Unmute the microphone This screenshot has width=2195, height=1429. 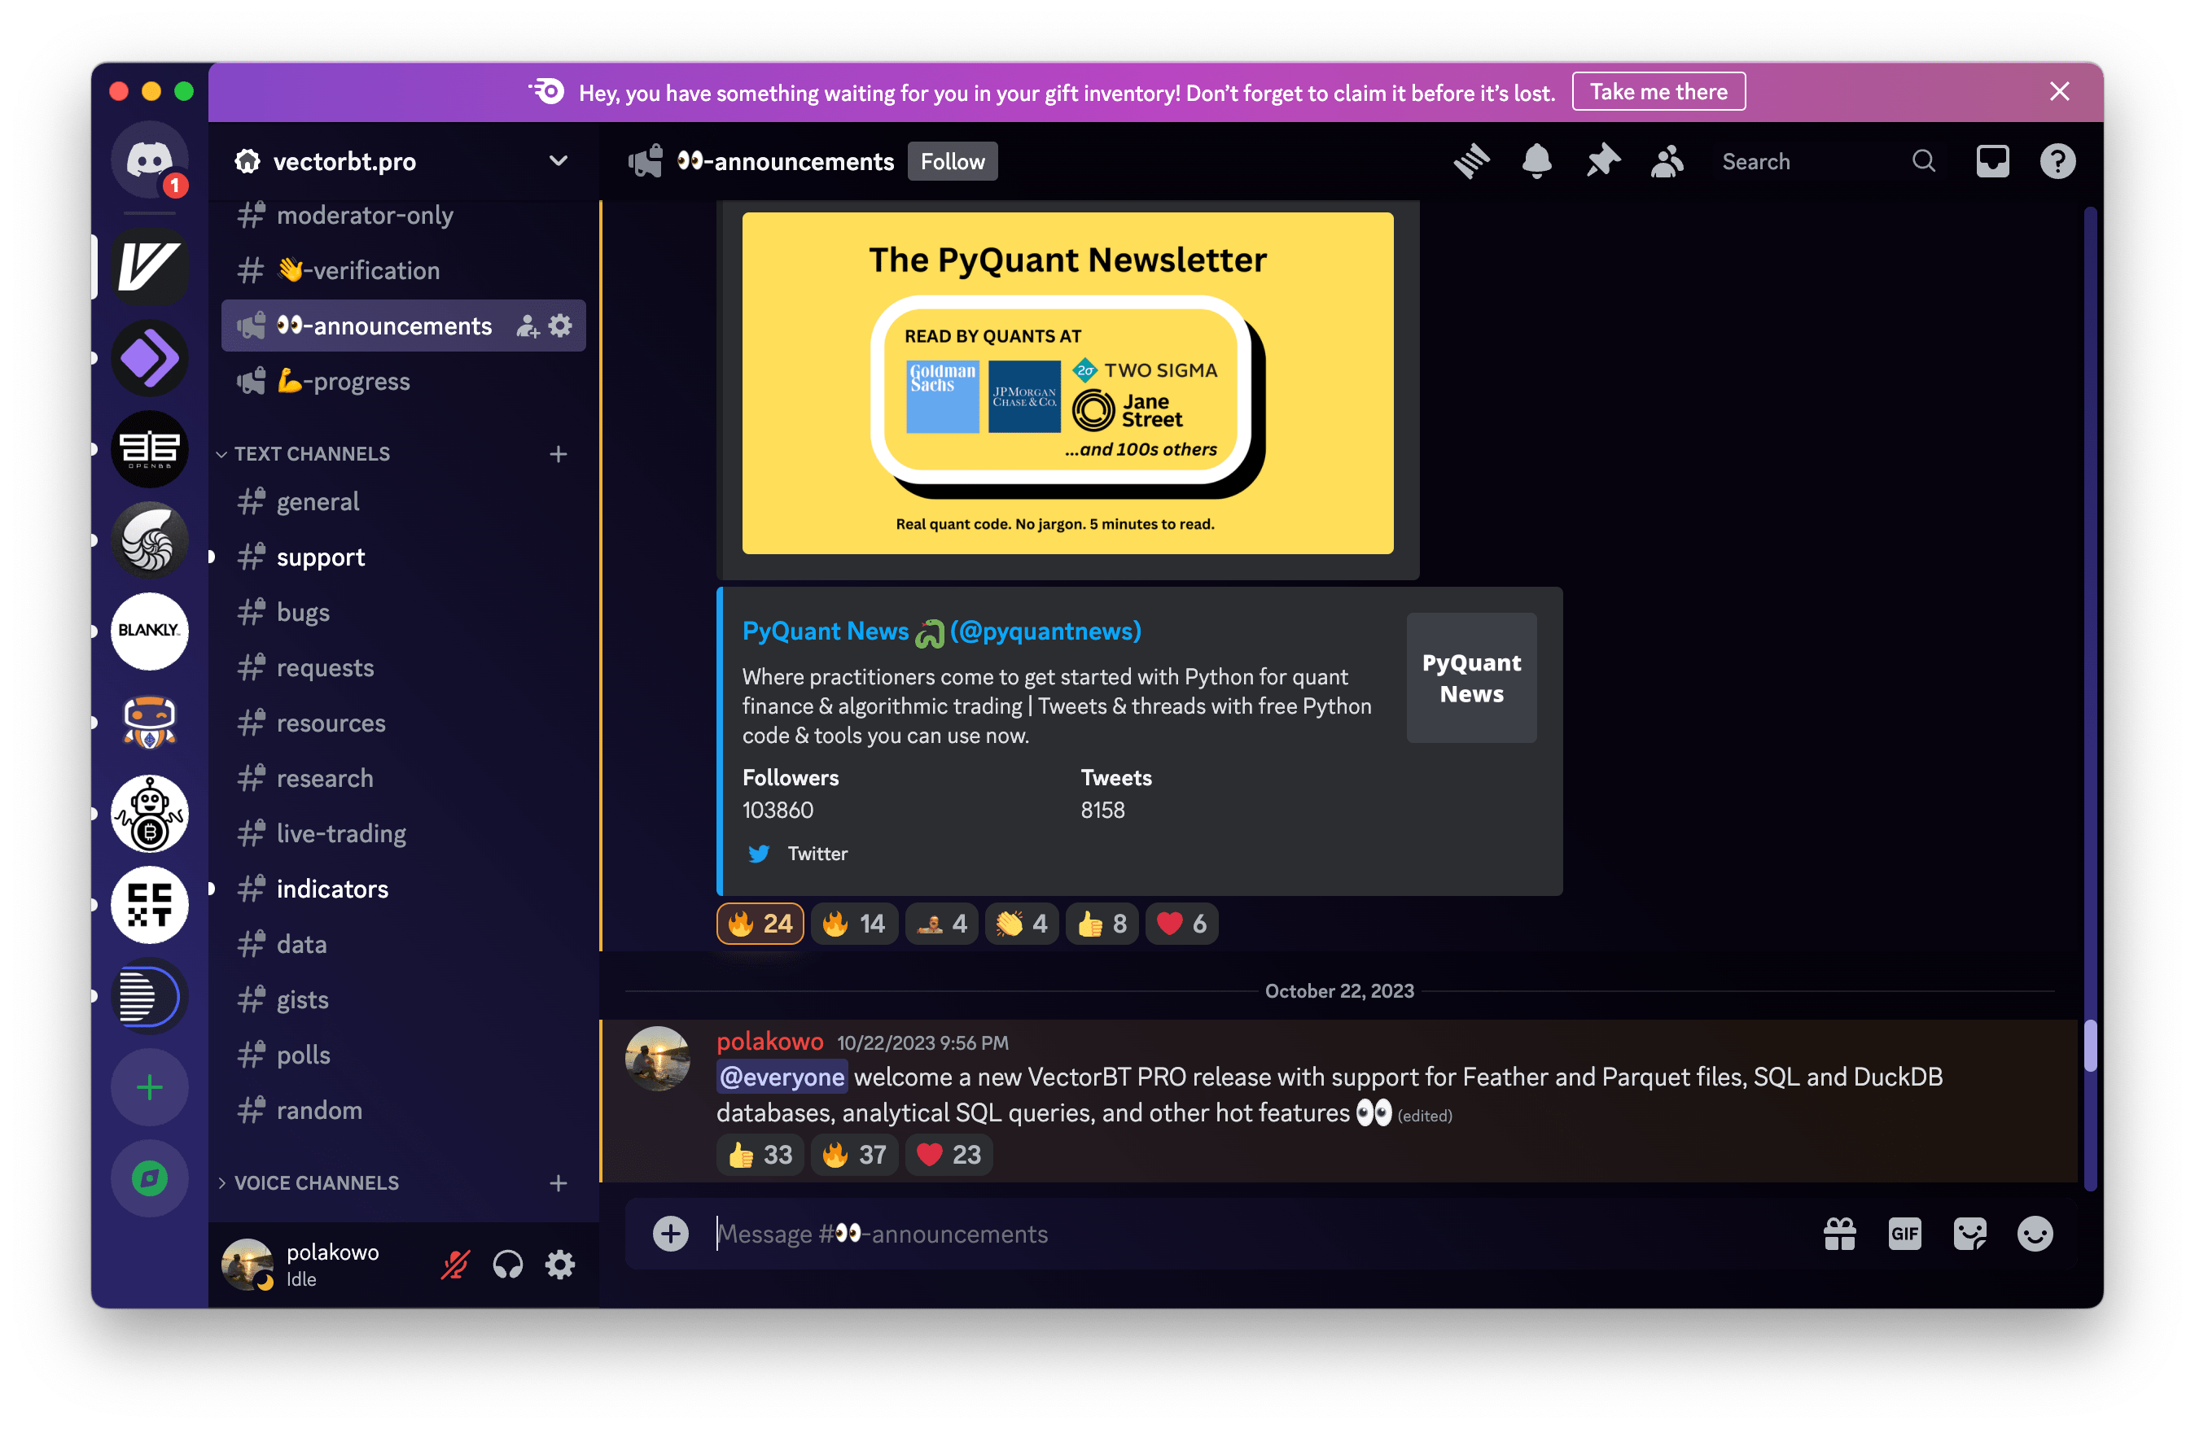[454, 1264]
